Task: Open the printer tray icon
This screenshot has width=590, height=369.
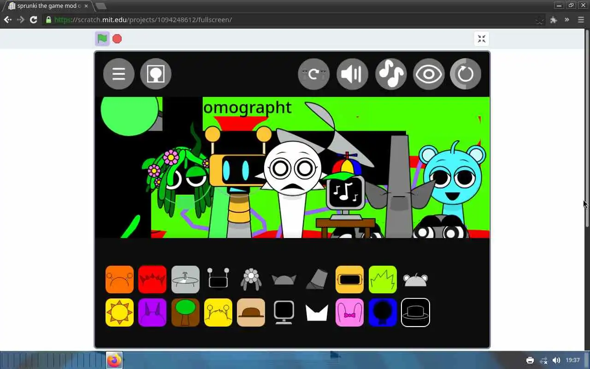Action: point(530,360)
